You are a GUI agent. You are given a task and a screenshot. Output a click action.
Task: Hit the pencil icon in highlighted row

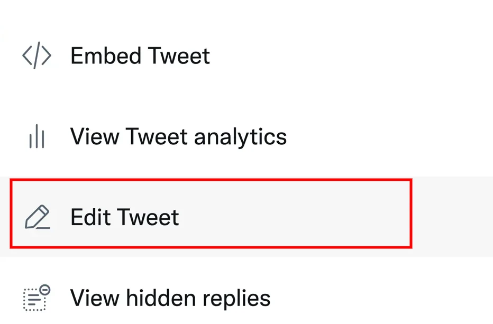pyautogui.click(x=37, y=217)
